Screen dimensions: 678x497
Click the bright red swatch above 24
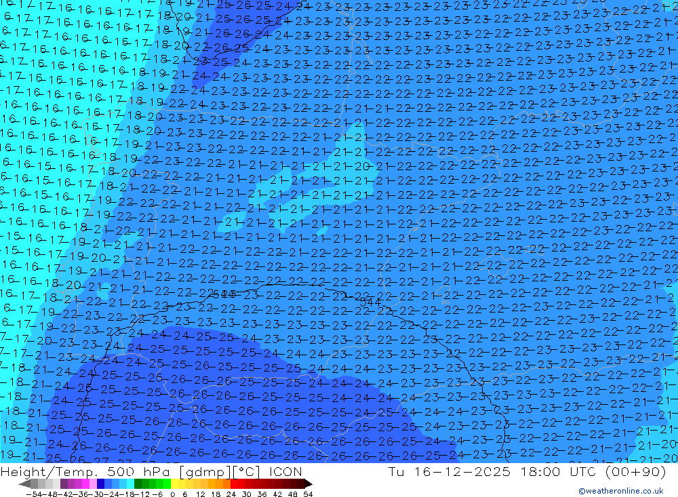(x=234, y=484)
